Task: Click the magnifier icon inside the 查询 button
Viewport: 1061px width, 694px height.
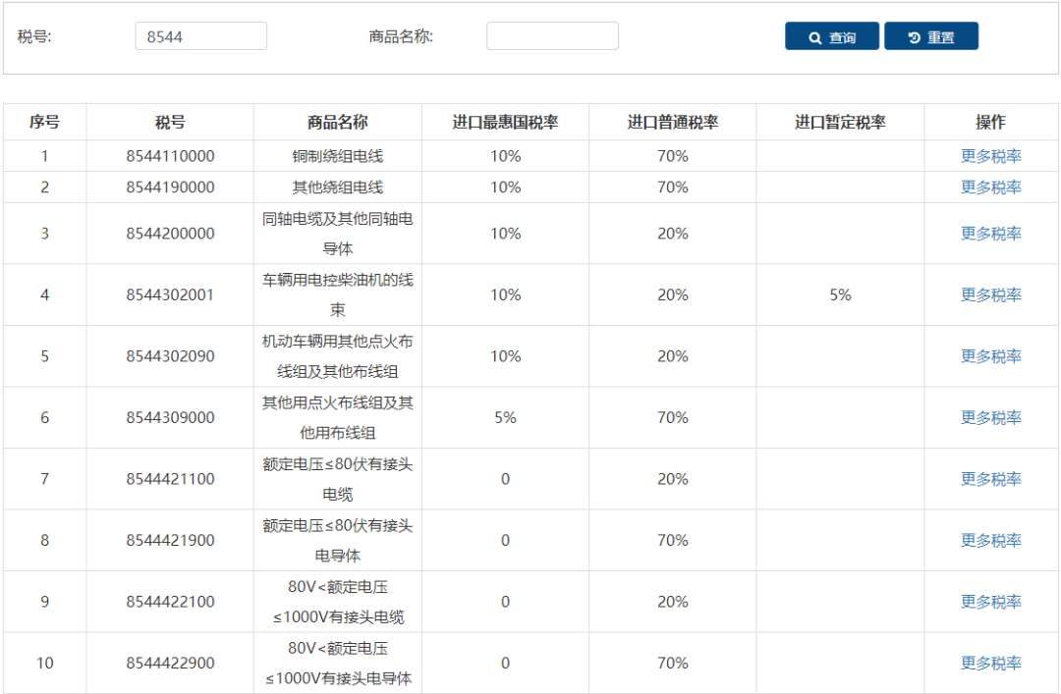Action: click(814, 36)
